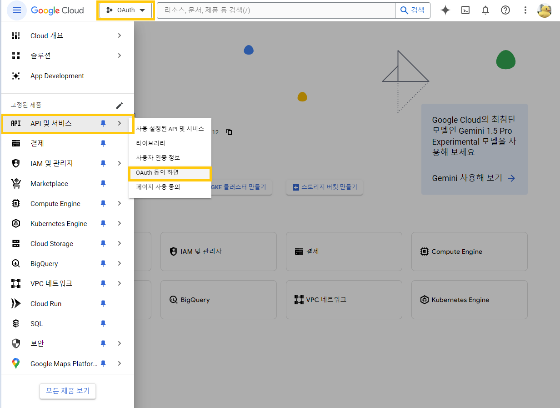Image resolution: width=560 pixels, height=408 pixels.
Task: Expand the Cloud 개요 submenu chevron
Action: click(120, 35)
